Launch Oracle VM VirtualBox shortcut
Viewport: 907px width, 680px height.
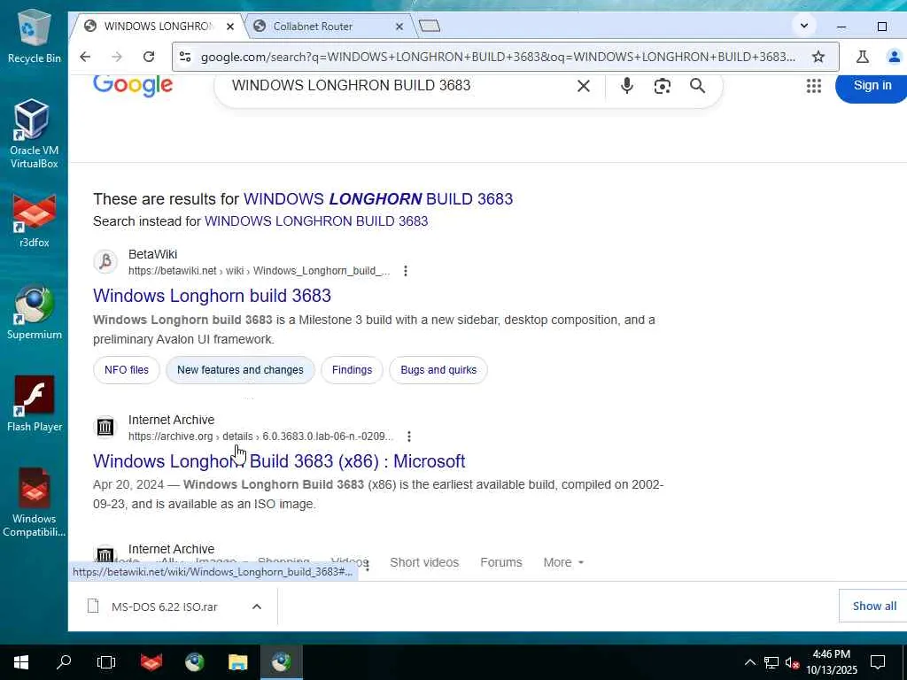click(34, 135)
